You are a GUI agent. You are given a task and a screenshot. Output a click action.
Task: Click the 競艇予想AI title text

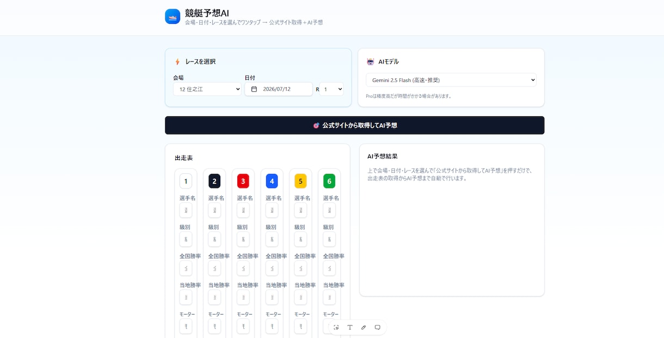[207, 13]
